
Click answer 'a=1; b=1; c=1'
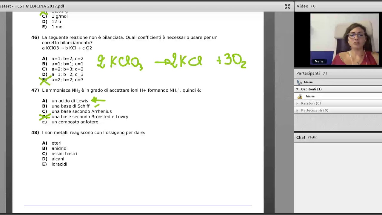click(67, 64)
